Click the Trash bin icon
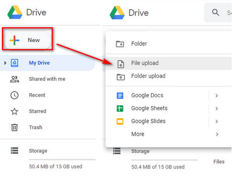This screenshot has height=179, width=232. pos(15,127)
